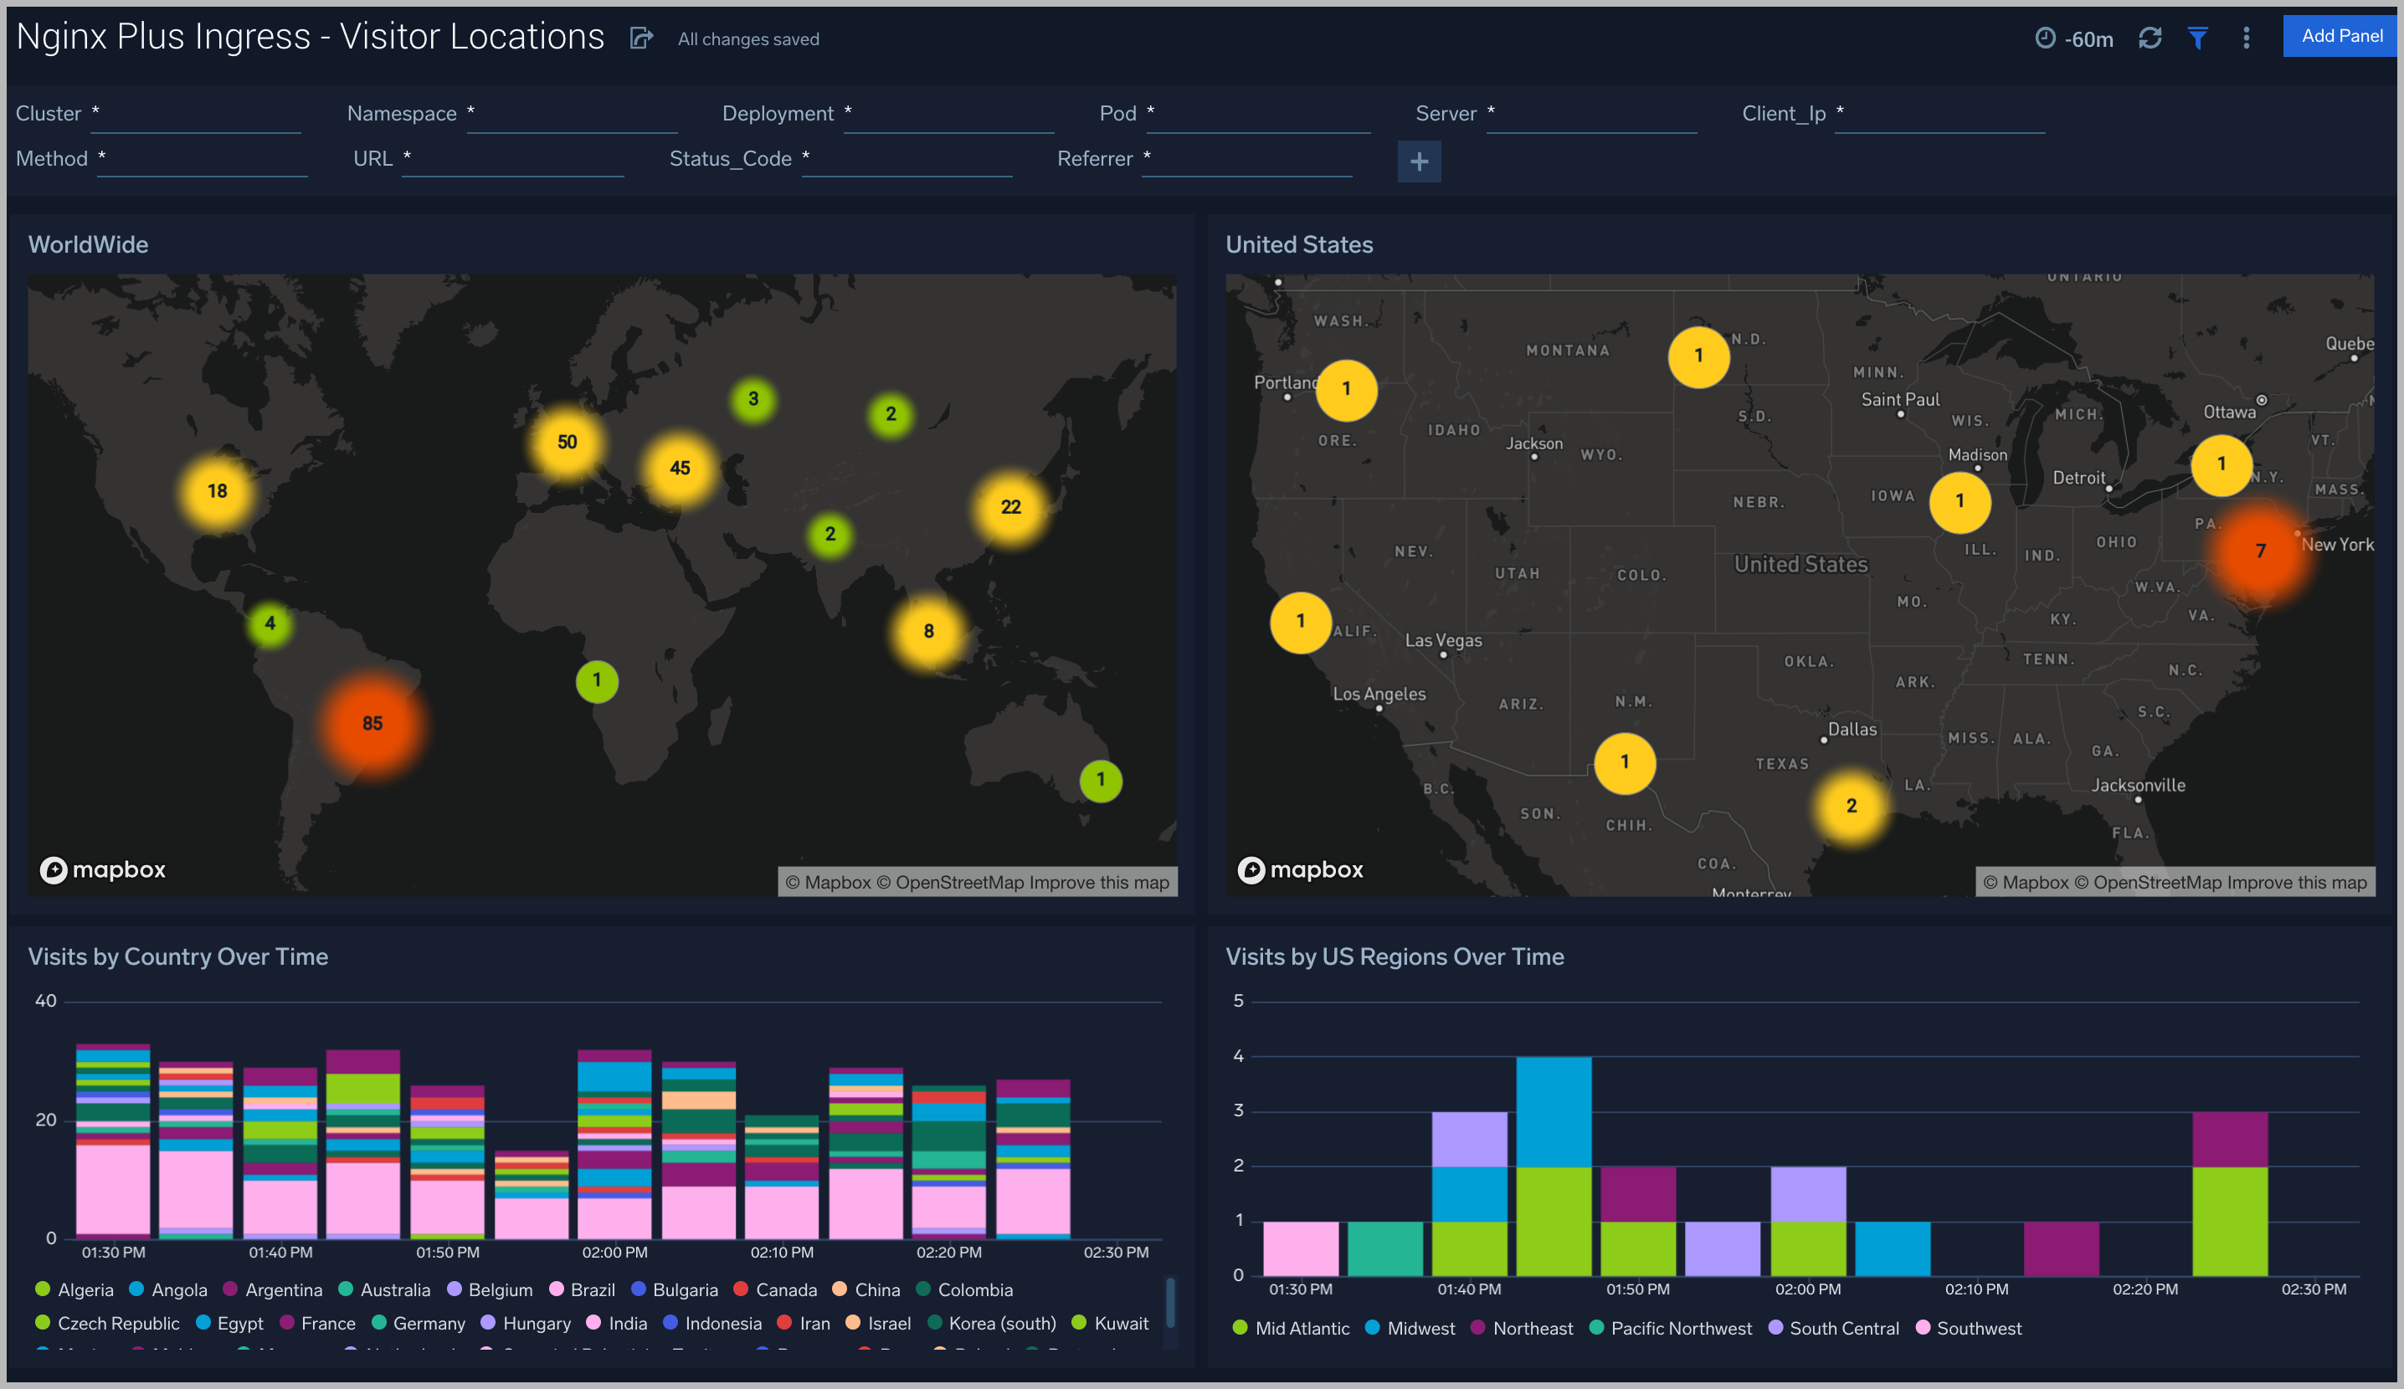The image size is (2404, 1389).
Task: Click the filter funnel icon in the toolbar
Action: pyautogui.click(x=2198, y=38)
